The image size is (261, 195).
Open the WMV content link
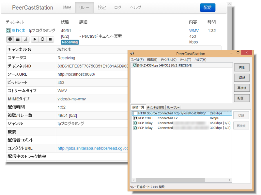click(x=194, y=31)
